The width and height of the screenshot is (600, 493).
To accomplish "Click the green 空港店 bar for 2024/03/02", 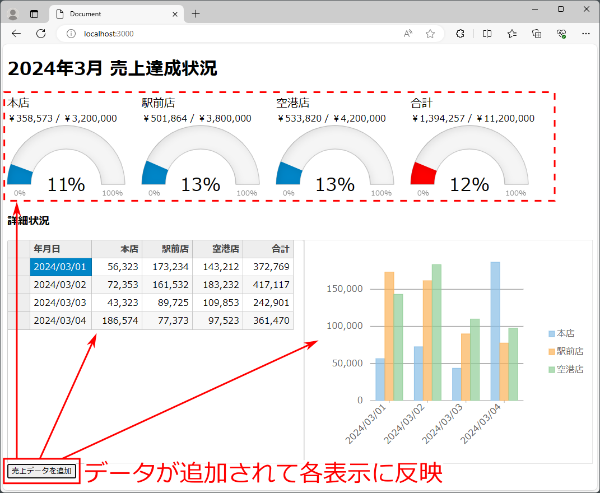I will (x=436, y=332).
